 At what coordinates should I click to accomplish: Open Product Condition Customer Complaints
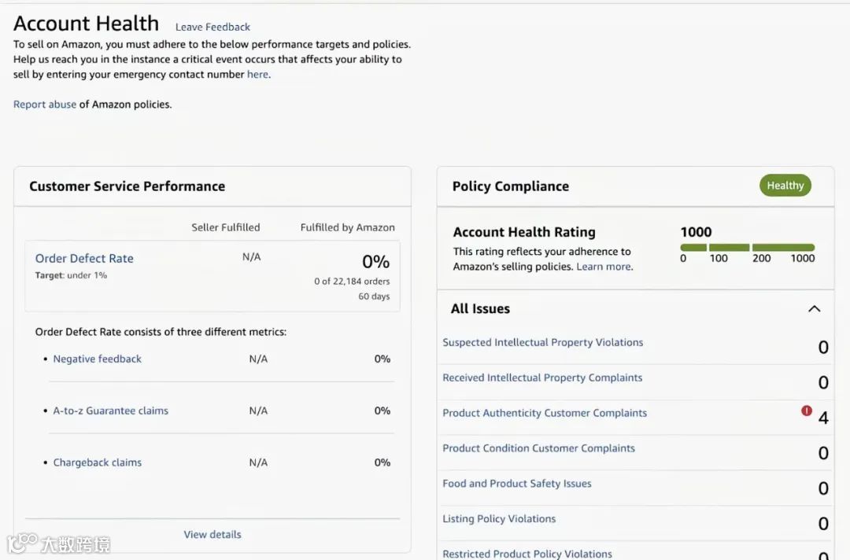pos(538,448)
